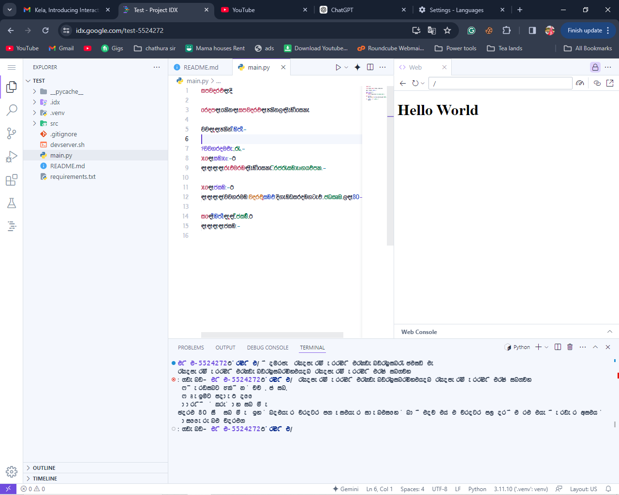This screenshot has width=619, height=495.
Task: Open notifications bell in status bar
Action: (x=608, y=489)
